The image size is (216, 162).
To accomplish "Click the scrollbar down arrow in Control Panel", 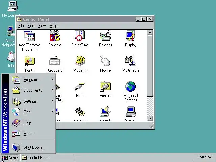I will (x=150, y=118).
